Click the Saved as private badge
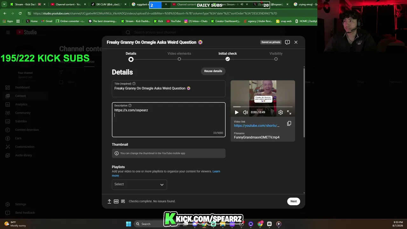Screen dimensions: 407x229 coord(271,42)
